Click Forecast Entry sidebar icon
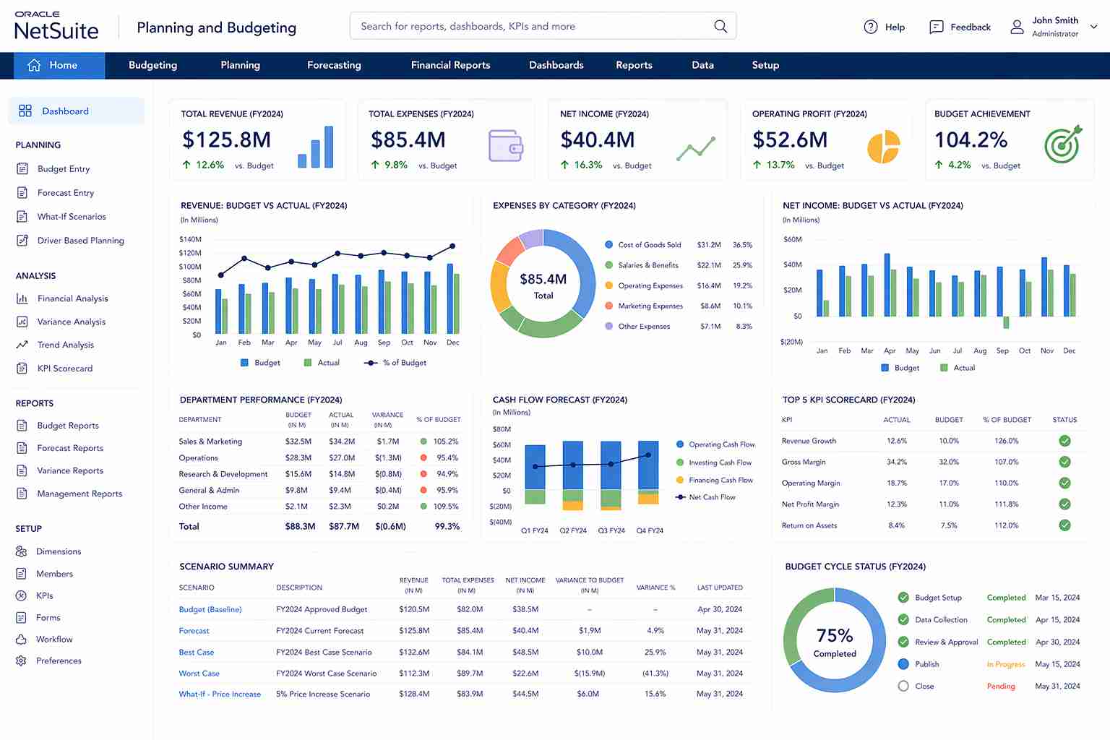Viewport: 1110px width, 740px height. (x=22, y=192)
